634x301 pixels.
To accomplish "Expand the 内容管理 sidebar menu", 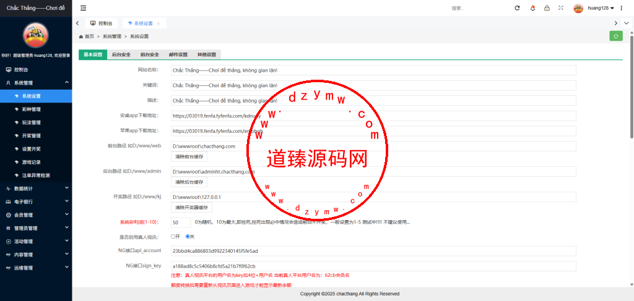I will coord(67,255).
